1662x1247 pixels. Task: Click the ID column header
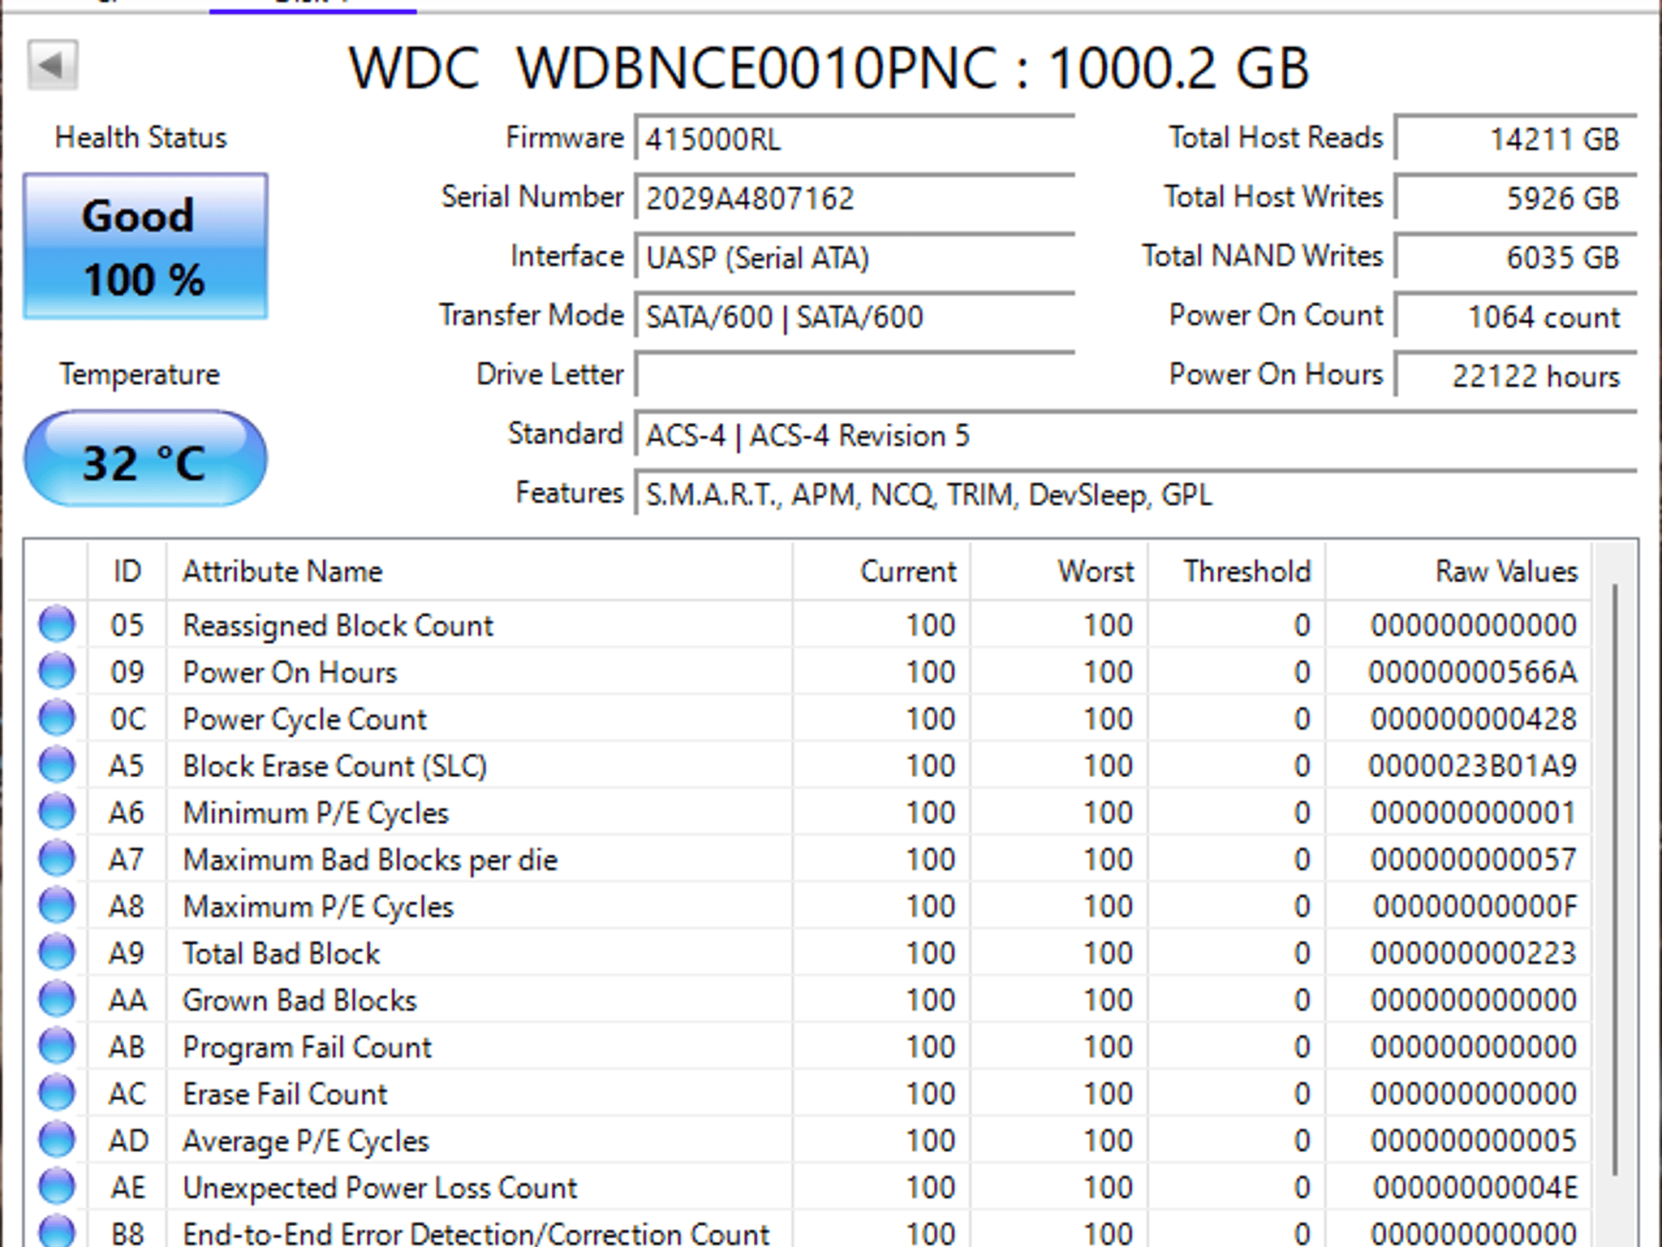tap(127, 572)
